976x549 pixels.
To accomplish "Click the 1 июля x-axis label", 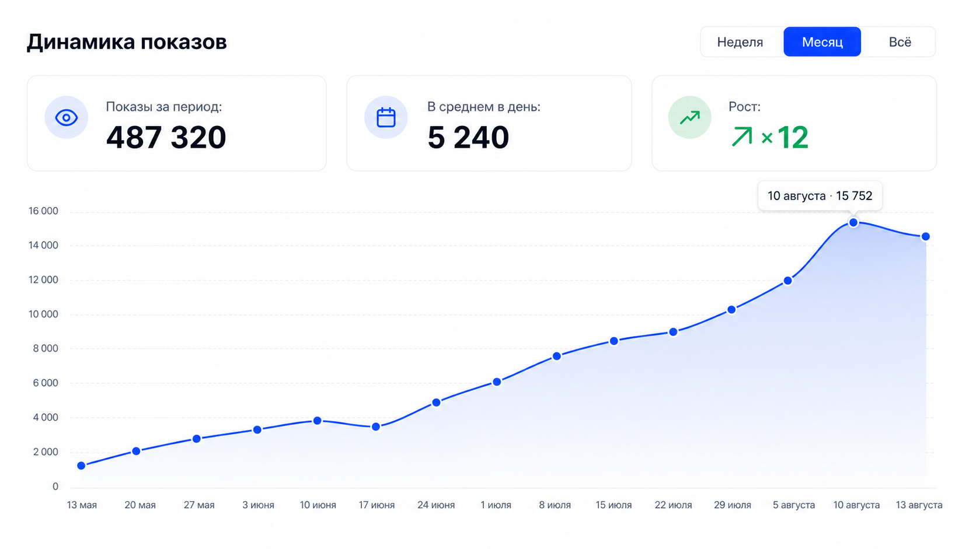I will pos(496,505).
